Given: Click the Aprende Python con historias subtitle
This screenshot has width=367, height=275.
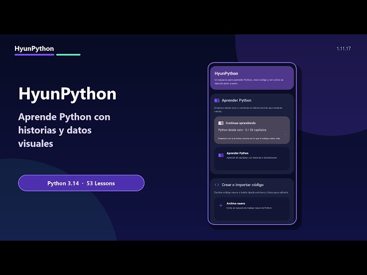Looking at the screenshot, I should point(64,130).
